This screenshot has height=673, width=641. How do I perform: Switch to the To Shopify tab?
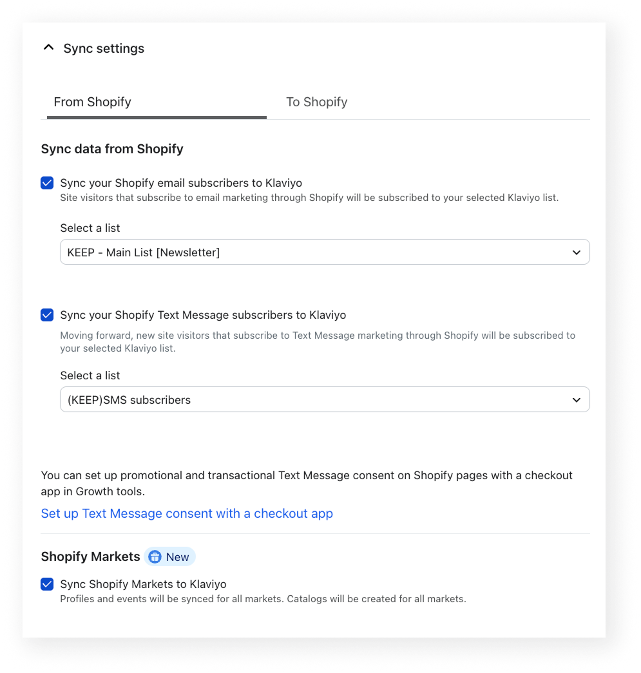click(316, 102)
